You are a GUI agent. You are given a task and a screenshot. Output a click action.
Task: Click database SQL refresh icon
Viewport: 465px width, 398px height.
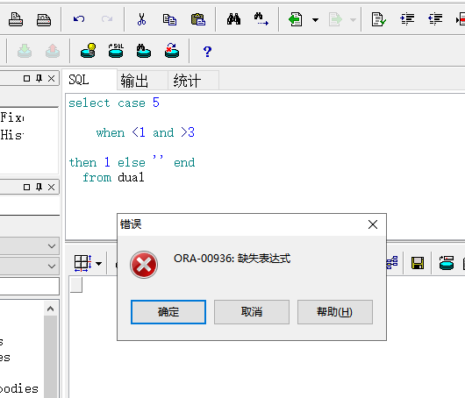coord(116,51)
